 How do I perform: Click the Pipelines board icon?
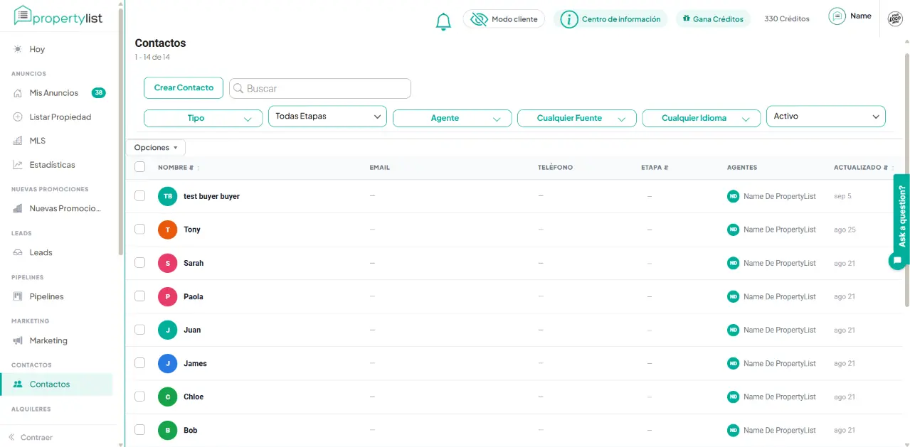point(18,296)
